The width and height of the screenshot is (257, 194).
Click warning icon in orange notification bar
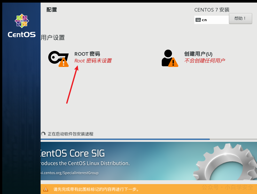[46, 189]
